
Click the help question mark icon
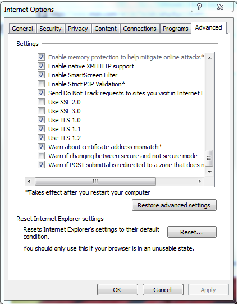[199, 7]
